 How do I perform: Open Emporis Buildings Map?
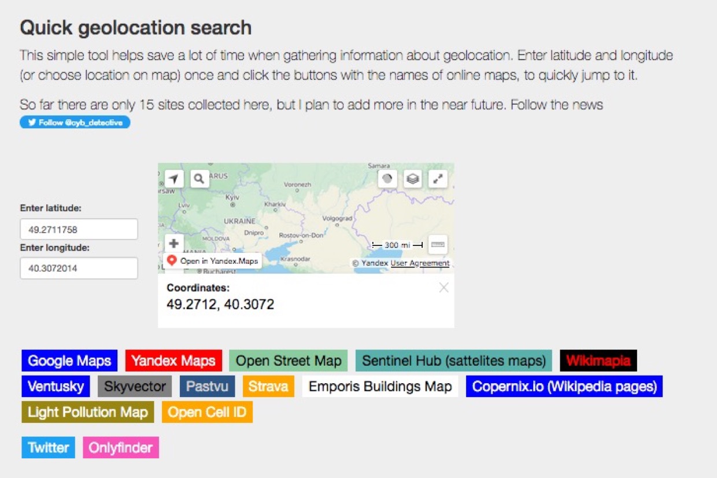coord(380,387)
